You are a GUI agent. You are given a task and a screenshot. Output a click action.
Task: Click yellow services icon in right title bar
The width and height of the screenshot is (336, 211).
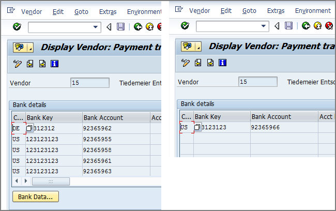pyautogui.click(x=188, y=47)
